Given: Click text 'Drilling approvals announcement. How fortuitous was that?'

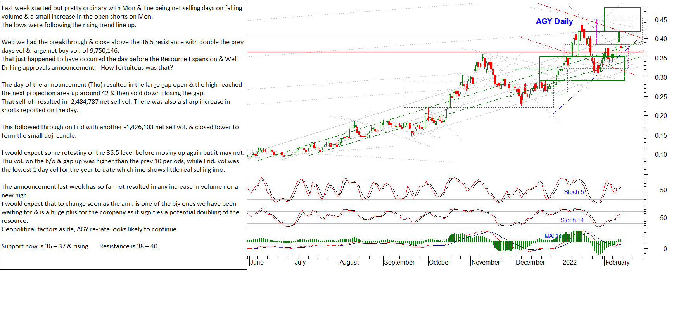Looking at the screenshot, I should coord(87,68).
